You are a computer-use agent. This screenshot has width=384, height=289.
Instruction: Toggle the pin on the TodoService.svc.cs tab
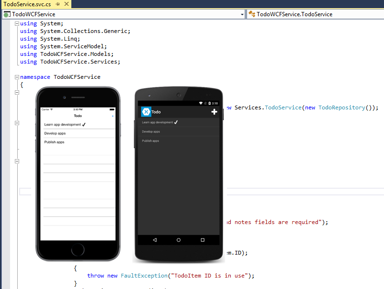coord(57,4)
